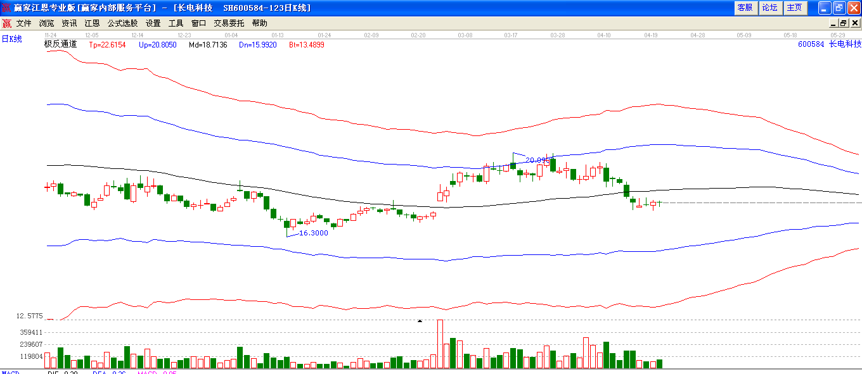Click the 03-17 date on time axis
Viewport: 862px width, 374px height.
point(511,35)
